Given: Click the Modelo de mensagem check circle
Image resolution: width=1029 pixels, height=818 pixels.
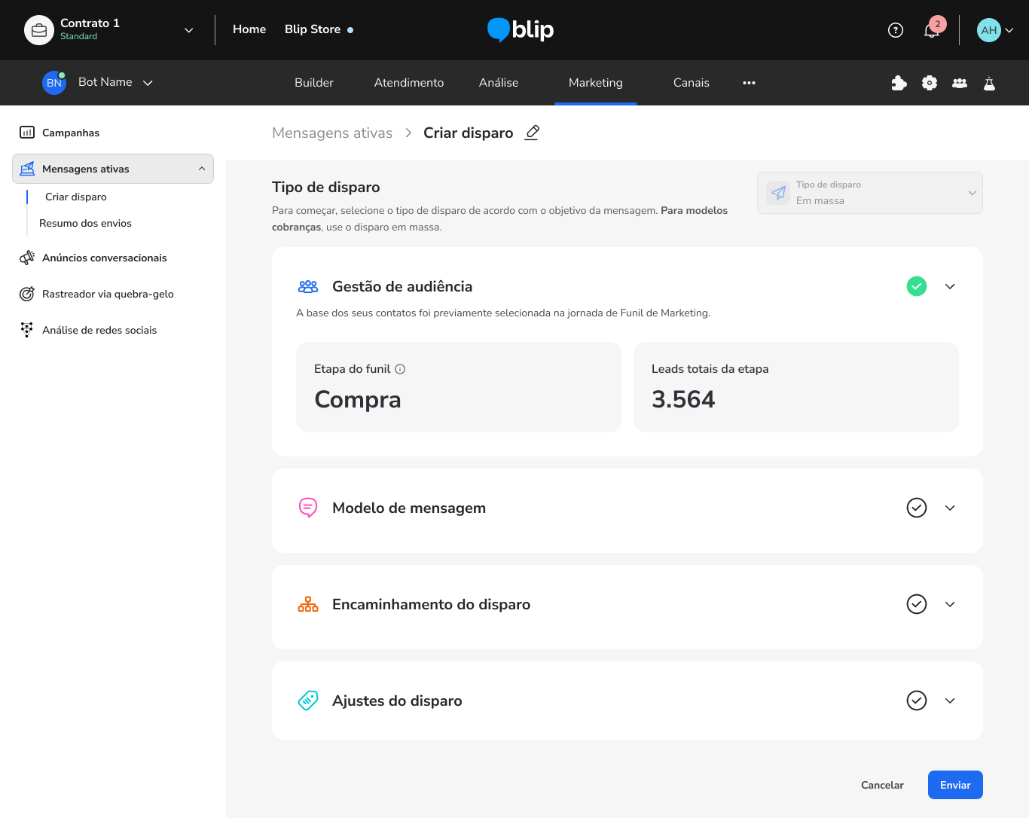Looking at the screenshot, I should tap(916, 508).
